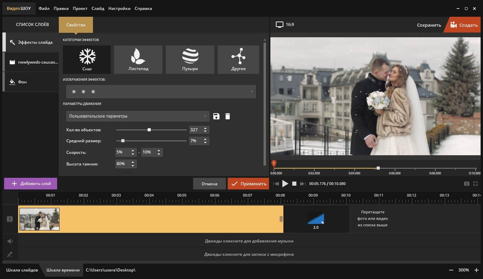Click the Применить button
483x279 pixels.
248,184
